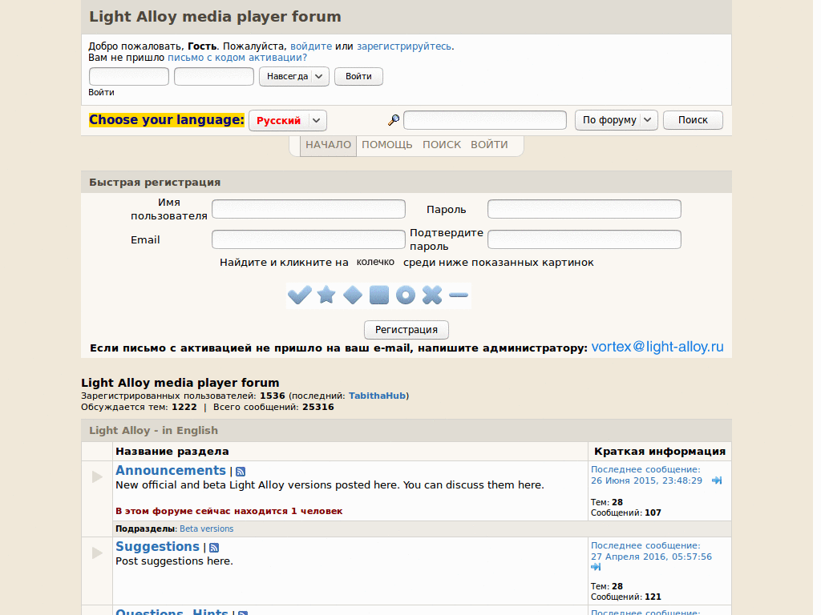Click the square captcha image
Viewport: 821px width, 615px height.
click(379, 295)
